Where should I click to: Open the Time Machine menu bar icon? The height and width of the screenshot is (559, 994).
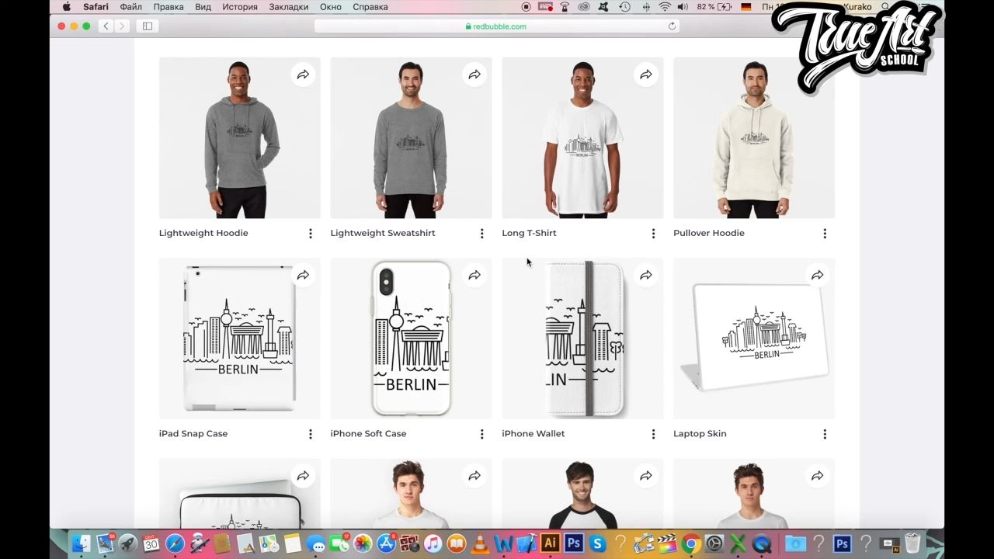point(625,7)
